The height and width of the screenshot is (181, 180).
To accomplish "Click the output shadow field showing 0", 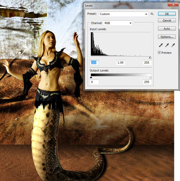I will point(94,82).
